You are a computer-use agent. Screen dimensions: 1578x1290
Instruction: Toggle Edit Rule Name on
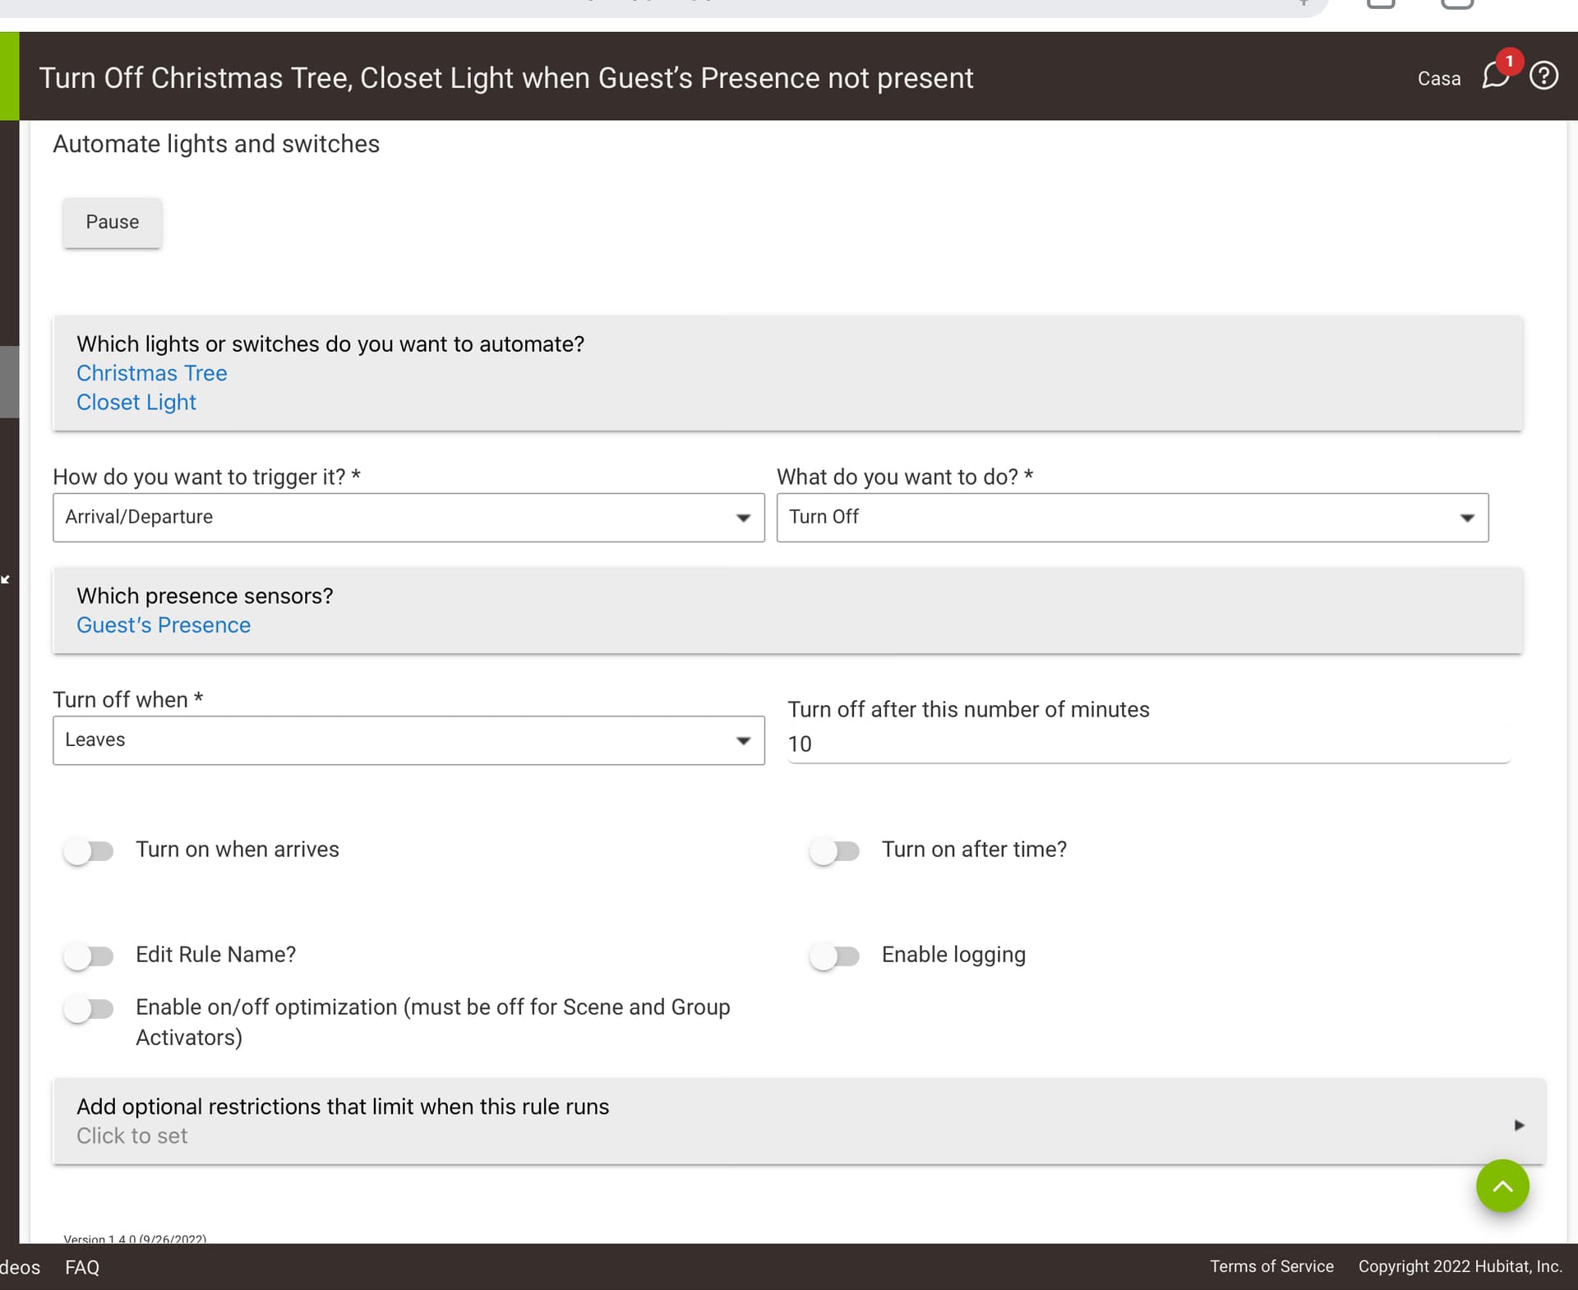90,956
